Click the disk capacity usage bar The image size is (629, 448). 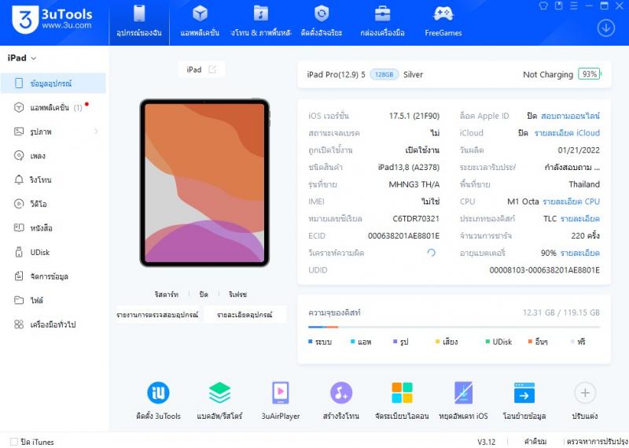(454, 327)
